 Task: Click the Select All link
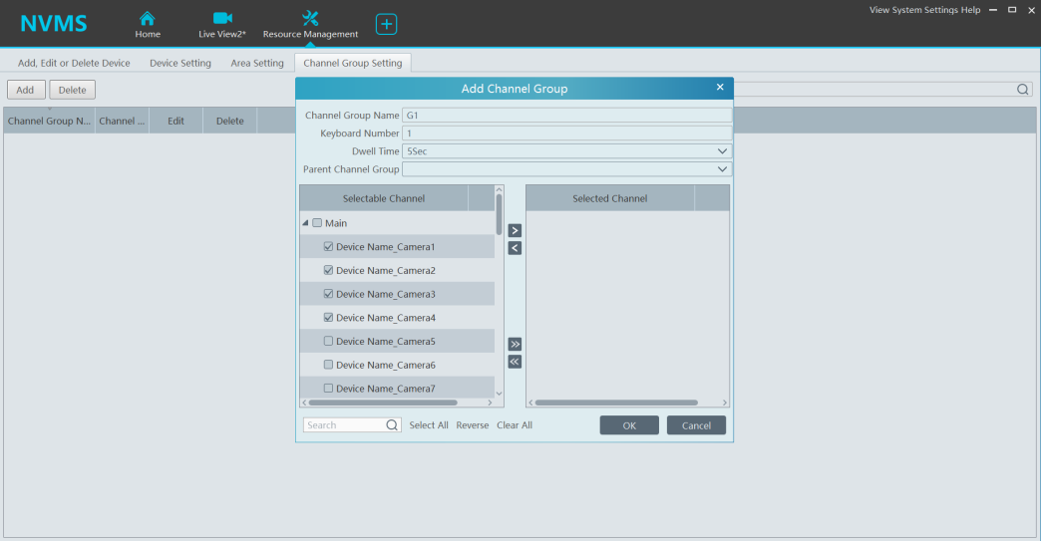tap(429, 425)
